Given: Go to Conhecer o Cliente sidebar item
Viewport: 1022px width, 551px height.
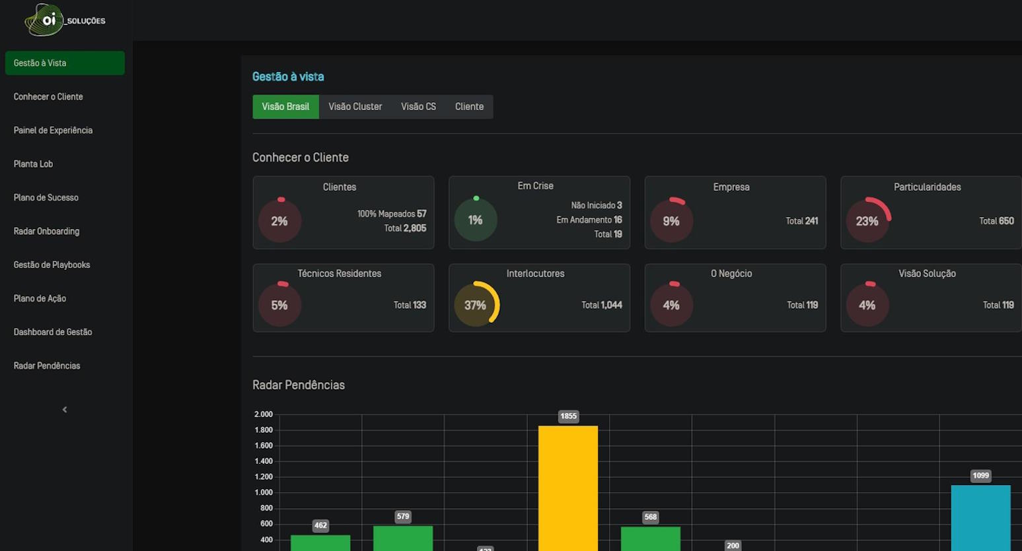Looking at the screenshot, I should click(x=48, y=97).
